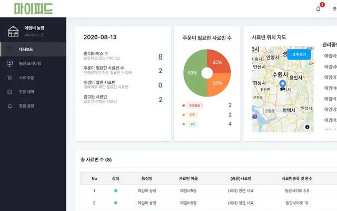Click the cart icon beside 사료 주문
337x211 pixels.
click(x=9, y=78)
